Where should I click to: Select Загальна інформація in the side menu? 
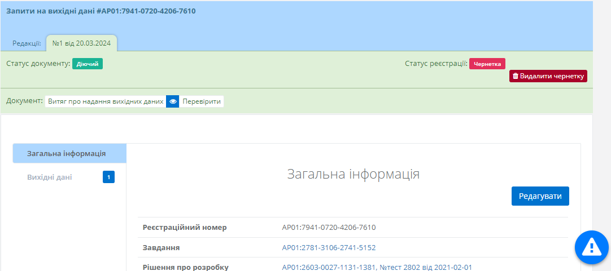click(x=67, y=154)
